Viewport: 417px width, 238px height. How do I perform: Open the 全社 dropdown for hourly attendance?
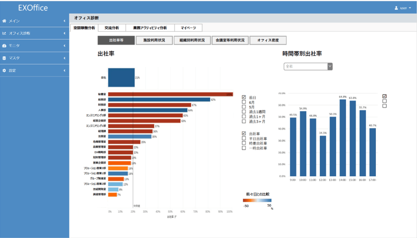[308, 66]
